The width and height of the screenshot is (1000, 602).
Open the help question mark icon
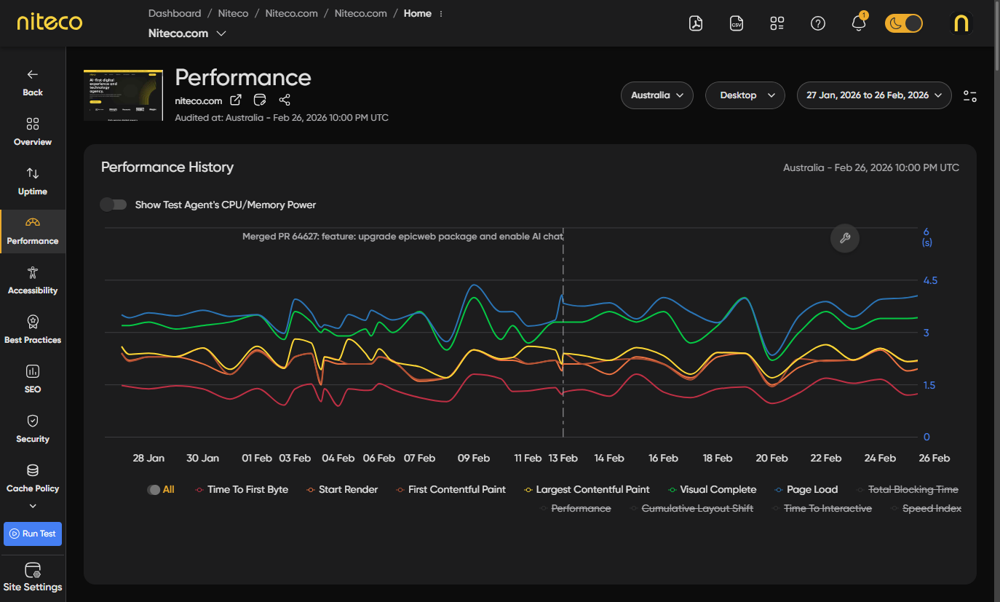(818, 23)
